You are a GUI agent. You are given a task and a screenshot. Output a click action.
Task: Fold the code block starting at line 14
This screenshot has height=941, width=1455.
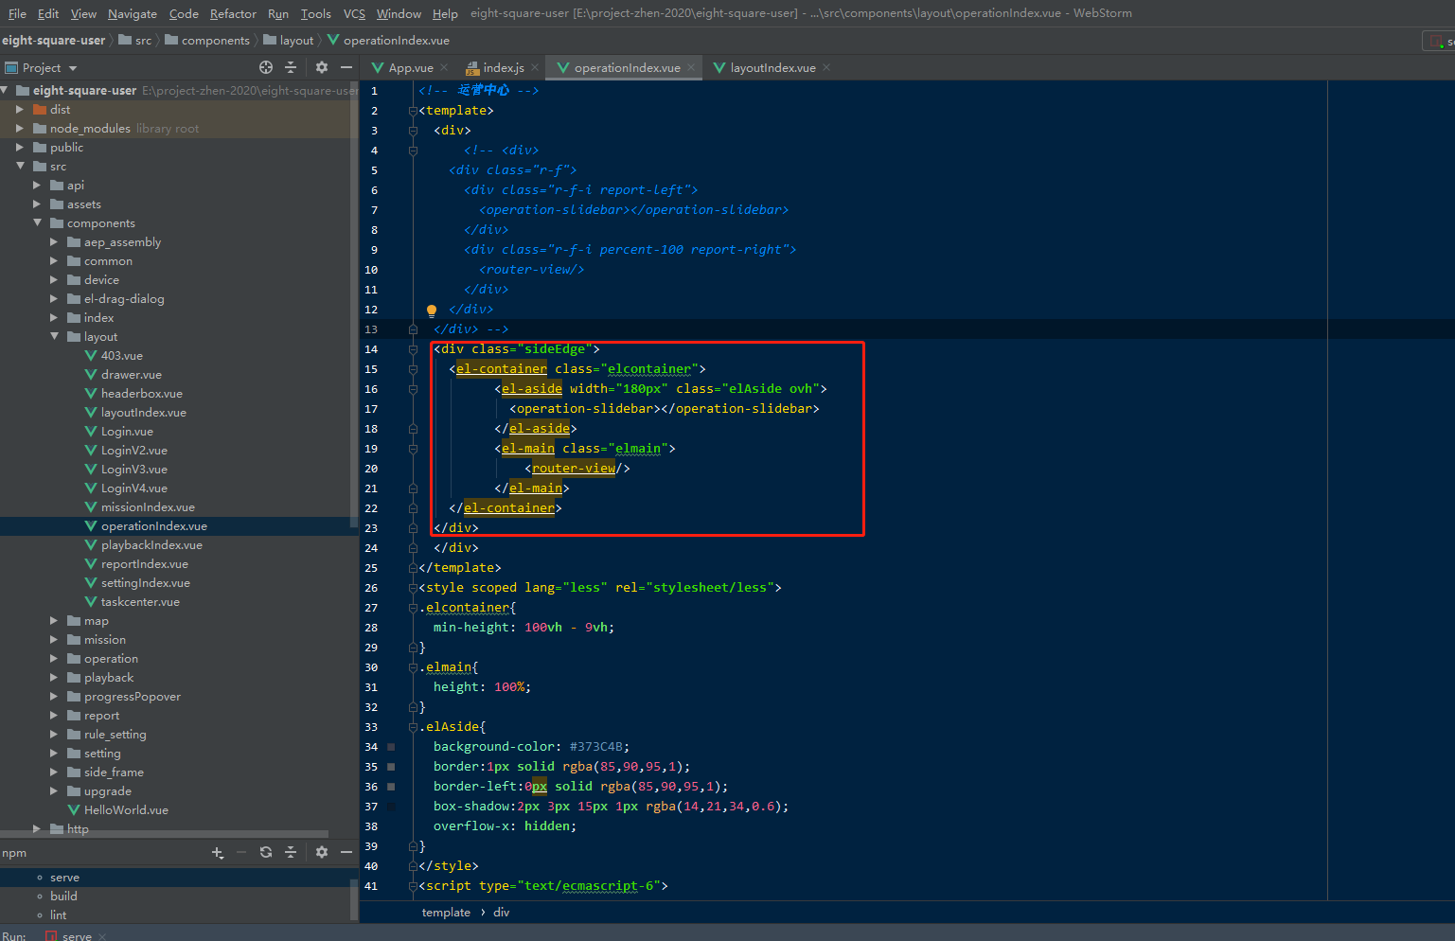coord(412,348)
